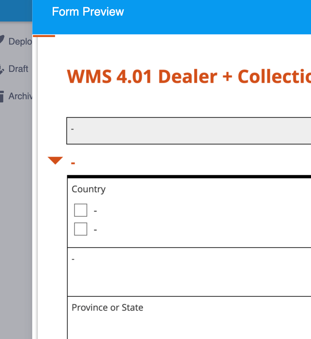Open the Draft projects list label
311x339 pixels.
coord(18,69)
